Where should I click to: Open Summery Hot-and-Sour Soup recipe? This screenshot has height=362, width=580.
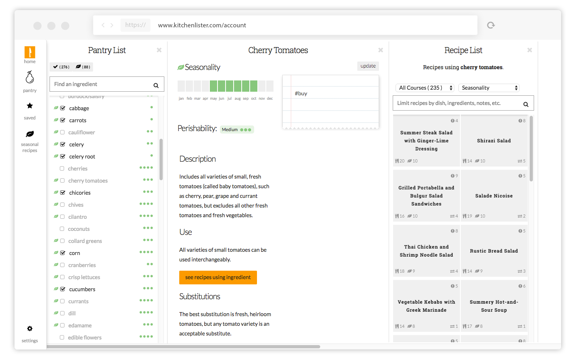point(494,306)
